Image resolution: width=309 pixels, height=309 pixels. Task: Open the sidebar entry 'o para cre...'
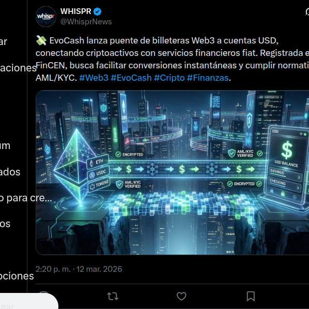pyautogui.click(x=26, y=198)
